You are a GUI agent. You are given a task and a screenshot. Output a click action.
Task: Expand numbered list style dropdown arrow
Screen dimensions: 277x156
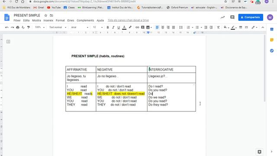pos(192,28)
